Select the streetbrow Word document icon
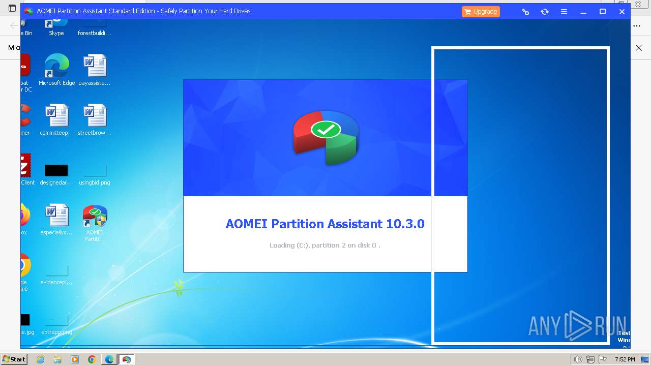The image size is (651, 366). (95, 120)
